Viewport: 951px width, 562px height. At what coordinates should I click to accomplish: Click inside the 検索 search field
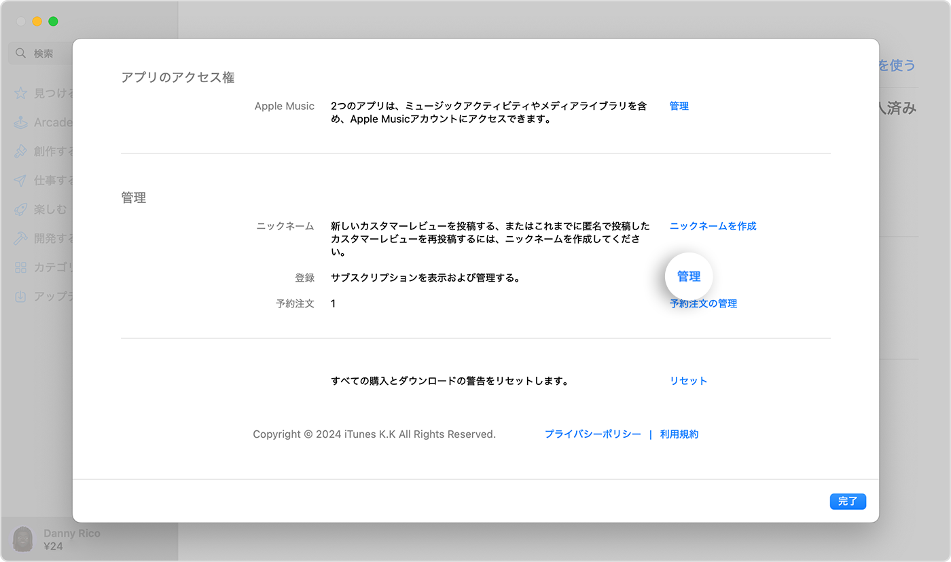tap(48, 52)
